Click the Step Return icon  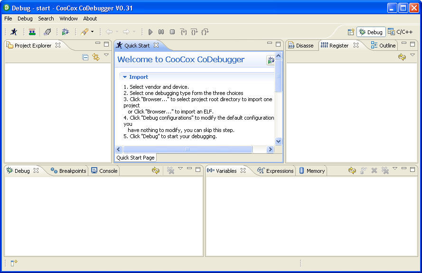(205, 32)
